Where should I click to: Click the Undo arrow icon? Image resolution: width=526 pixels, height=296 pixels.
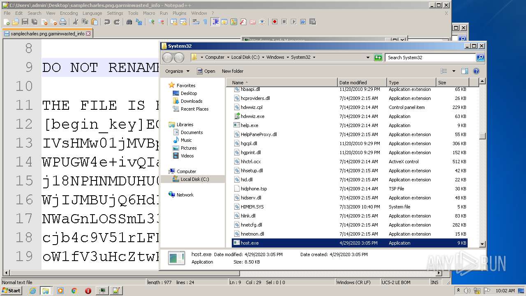click(107, 22)
